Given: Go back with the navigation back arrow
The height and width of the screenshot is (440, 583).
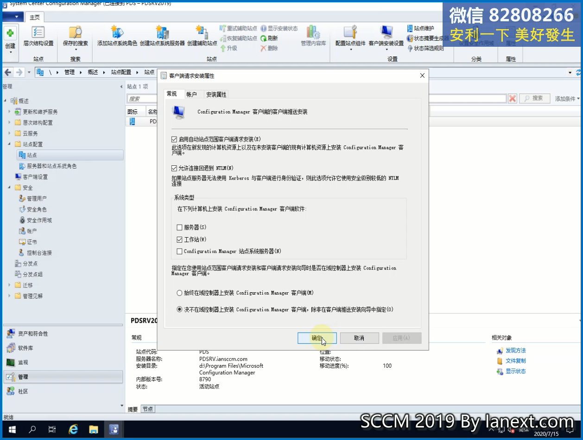Looking at the screenshot, I should 8,72.
